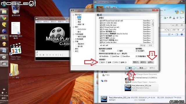Click the Explorer search magnifier icon
This screenshot has width=186, height=104.
pos(183,30)
